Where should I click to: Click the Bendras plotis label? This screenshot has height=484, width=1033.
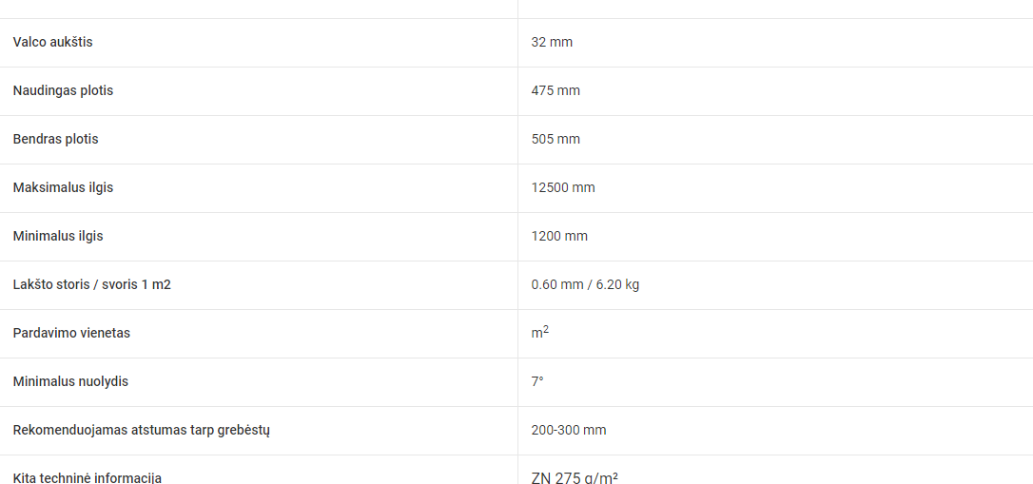pyautogui.click(x=55, y=139)
